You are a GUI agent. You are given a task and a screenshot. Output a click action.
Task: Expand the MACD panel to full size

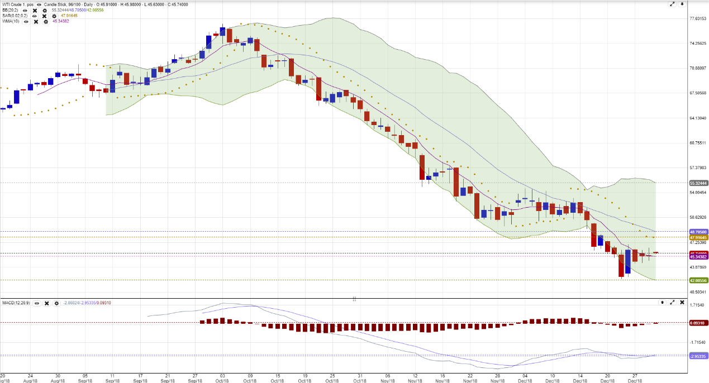[x=672, y=302]
